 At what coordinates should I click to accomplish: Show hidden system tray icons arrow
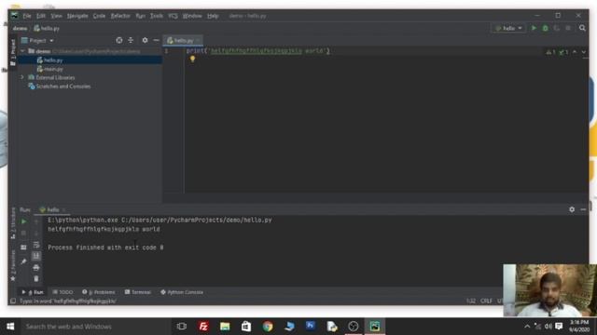coord(527,327)
